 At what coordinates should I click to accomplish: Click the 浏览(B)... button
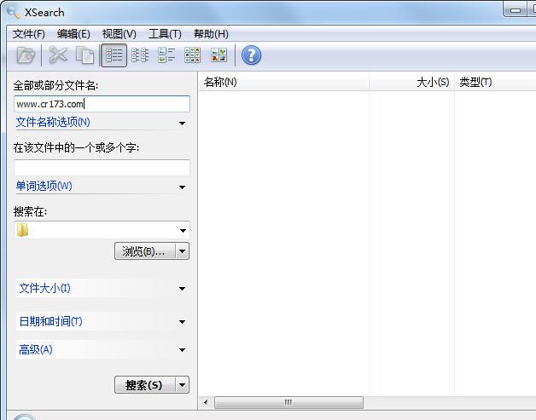point(143,251)
